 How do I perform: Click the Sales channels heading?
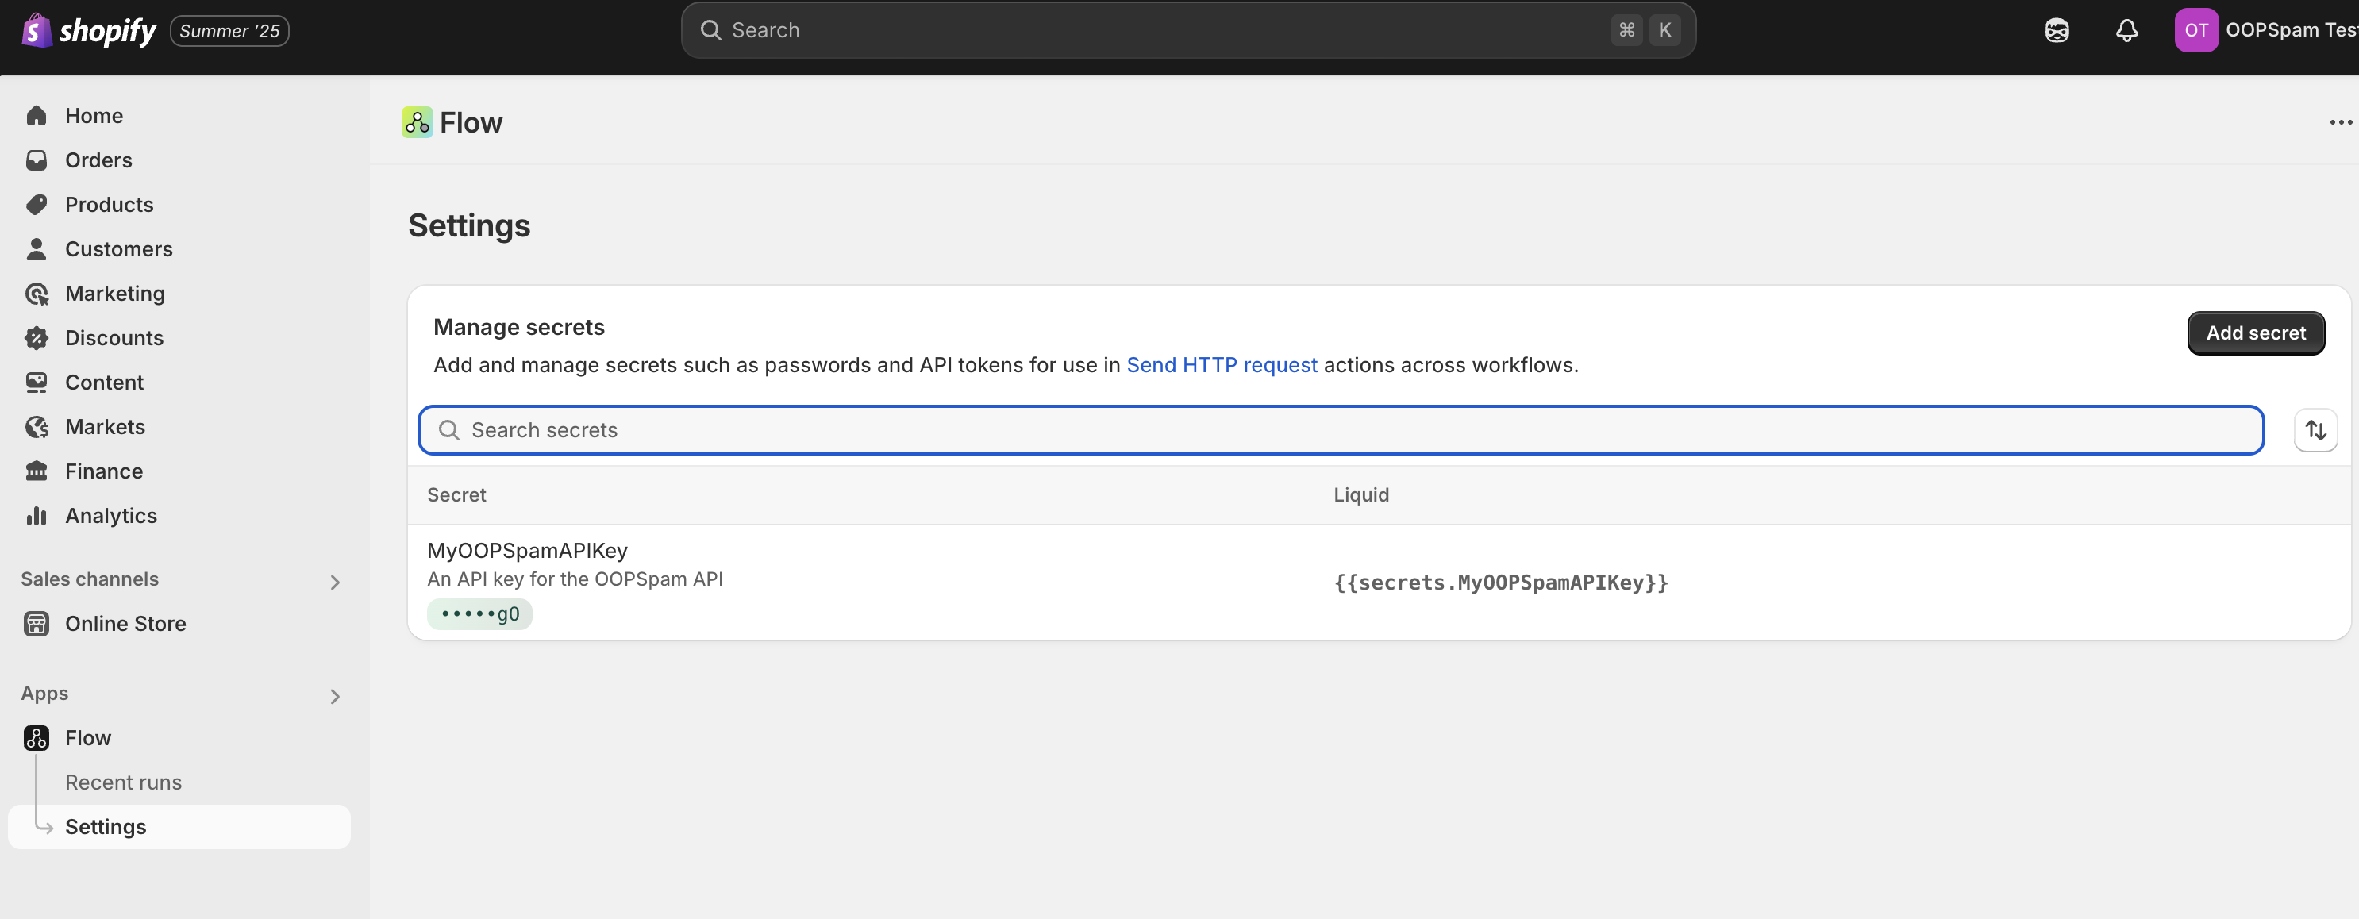tap(90, 579)
